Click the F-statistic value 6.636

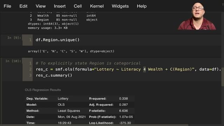[124, 111]
